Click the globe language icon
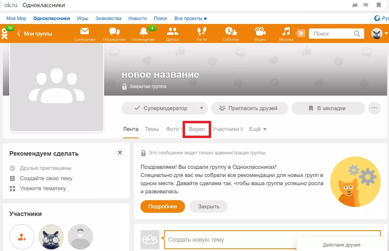This screenshot has width=389, height=251. pyautogui.click(x=377, y=18)
